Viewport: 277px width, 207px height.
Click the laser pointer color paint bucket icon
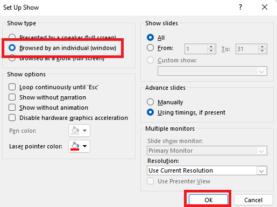click(75, 146)
